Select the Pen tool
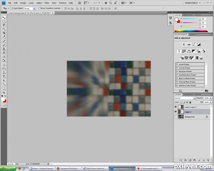 pos(4,73)
